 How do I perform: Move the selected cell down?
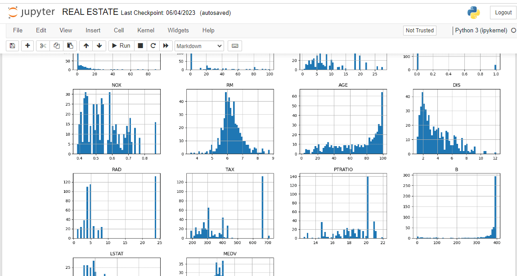(99, 46)
